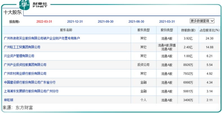The width and height of the screenshot is (222, 113).
Task: Switch to the 2021-12-31 report period
Action: tap(75, 21)
